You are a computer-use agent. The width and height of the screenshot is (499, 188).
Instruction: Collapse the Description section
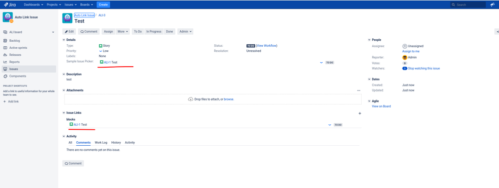(63, 74)
